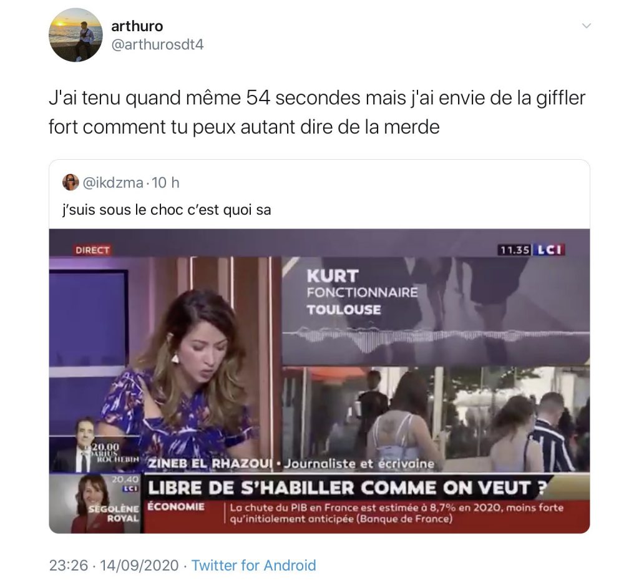The width and height of the screenshot is (639, 583).
Task: Visit the @arthurosdt4 handle
Action: point(157,44)
